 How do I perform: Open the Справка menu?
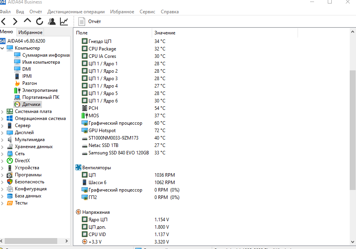point(170,12)
